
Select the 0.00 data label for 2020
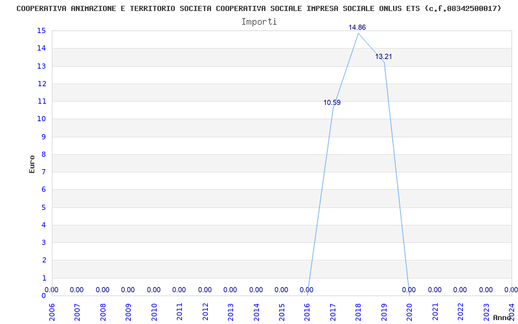[x=409, y=290]
